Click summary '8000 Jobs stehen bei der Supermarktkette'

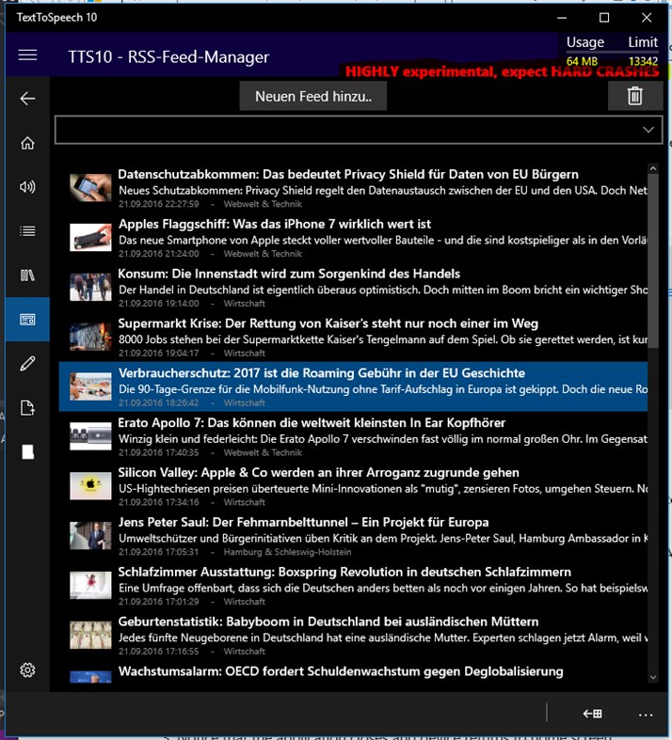382,339
